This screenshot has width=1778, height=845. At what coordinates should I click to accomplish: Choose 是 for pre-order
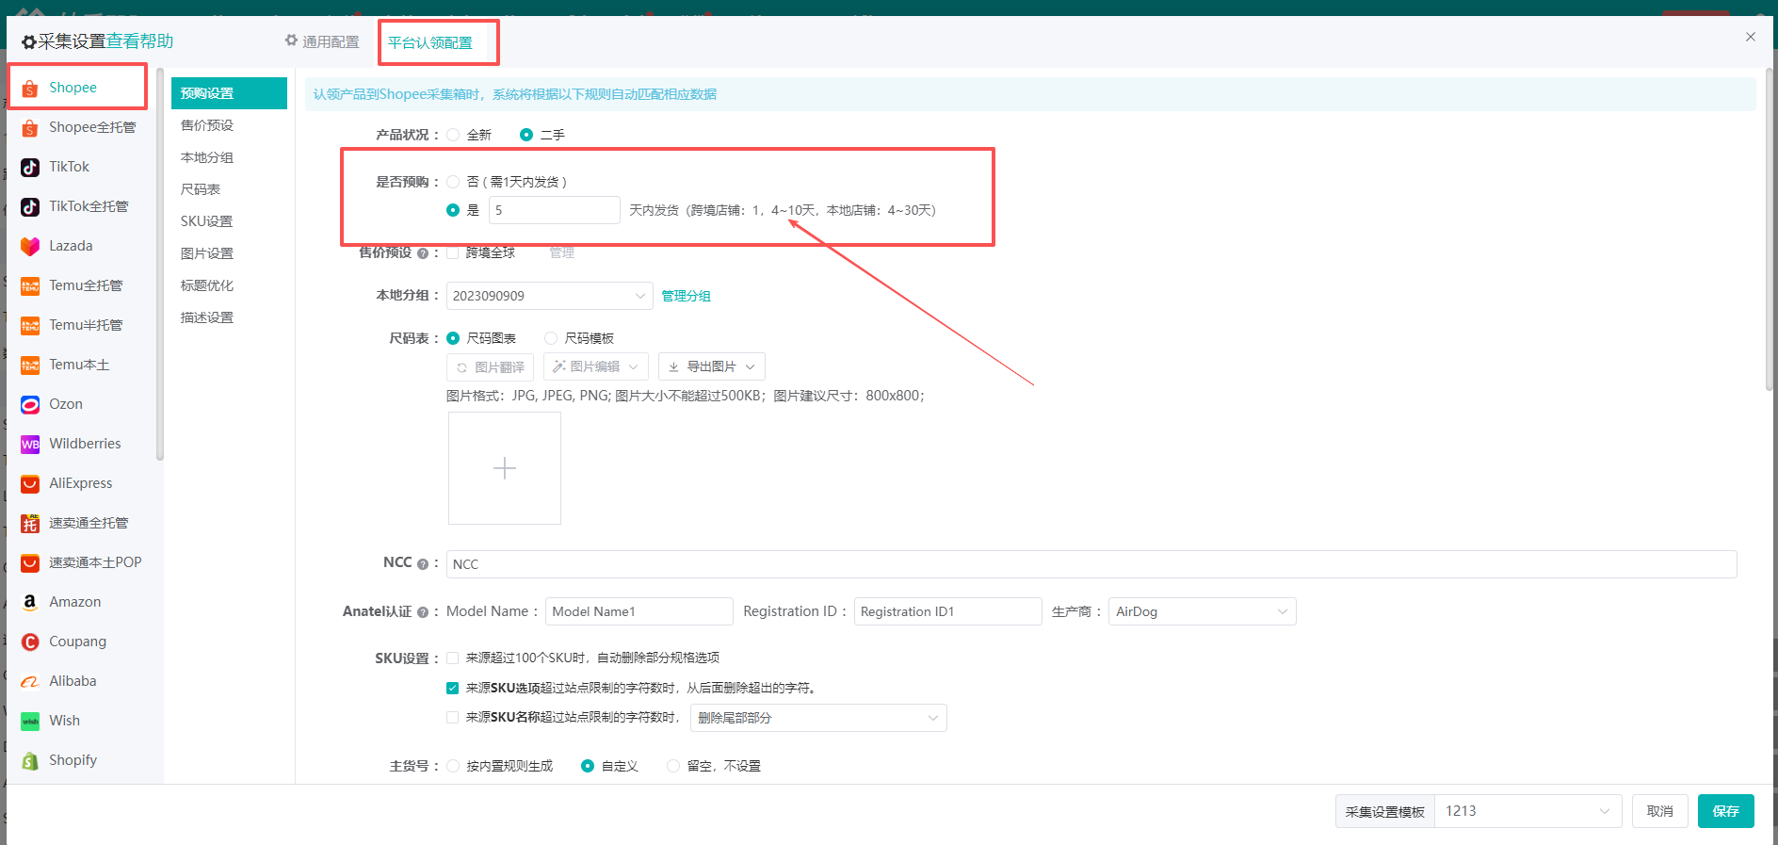pos(453,210)
